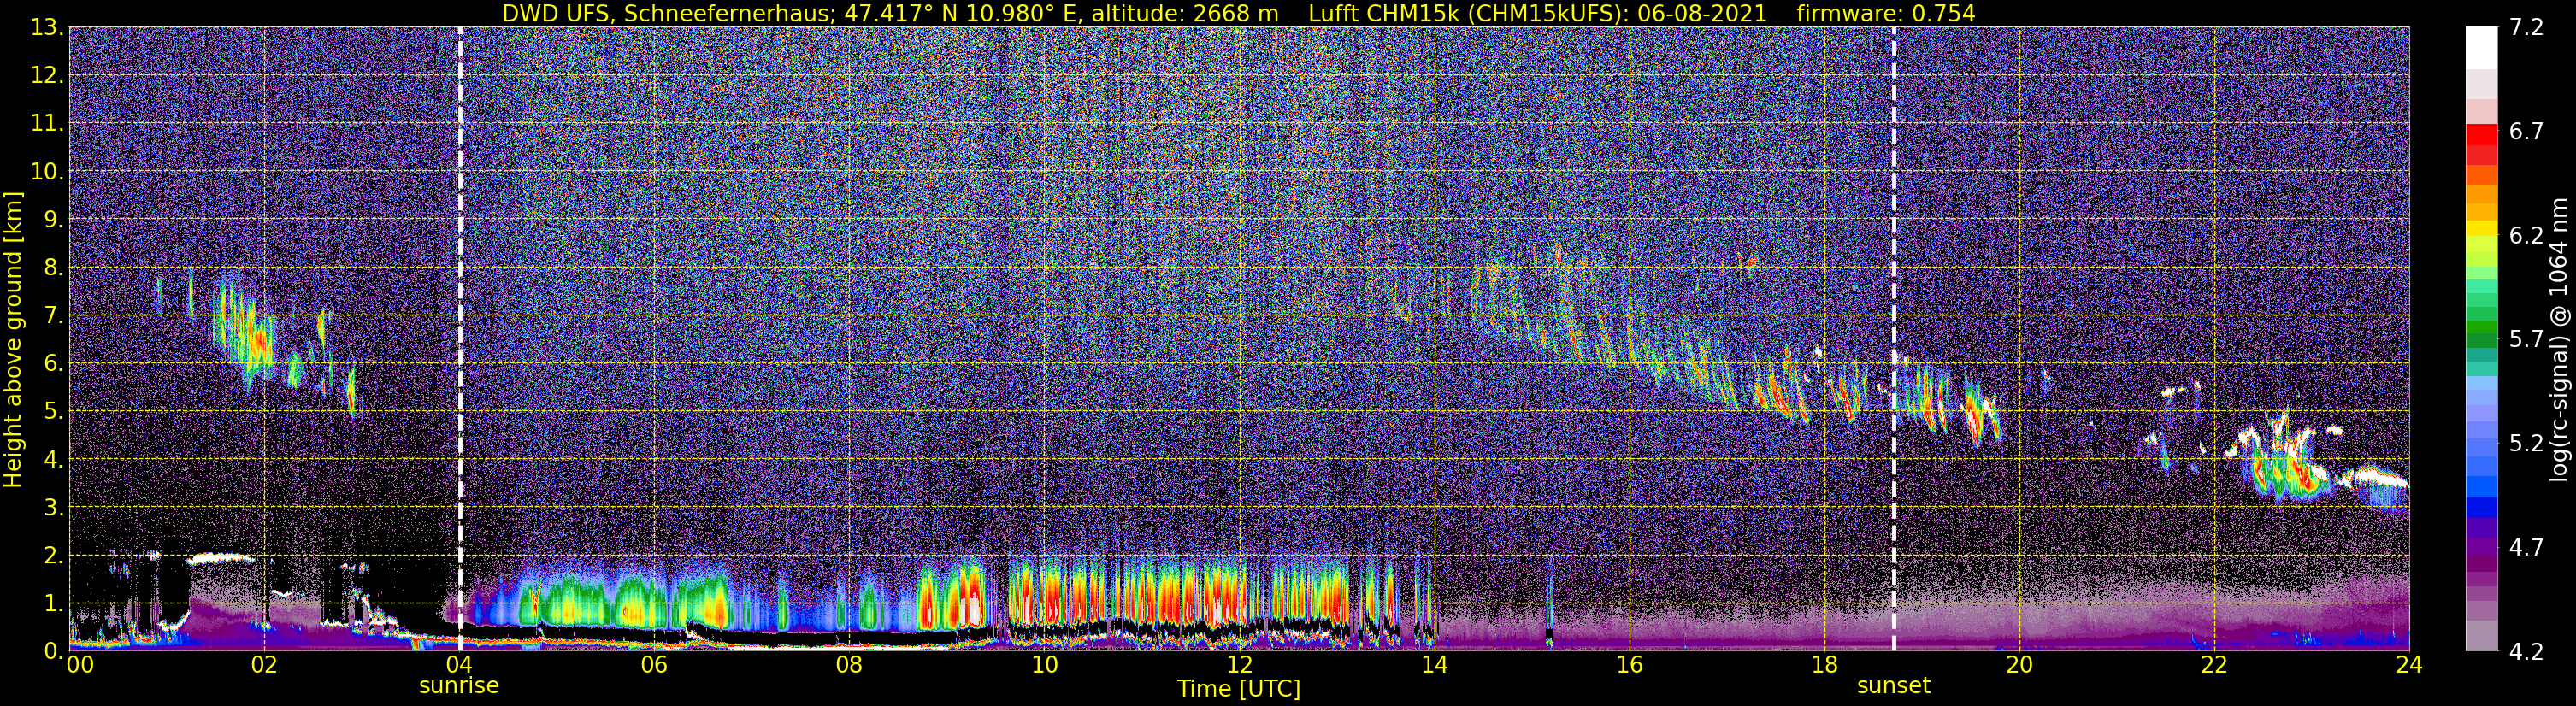Click the colorbar tick value '6.2'

pos(2526,236)
